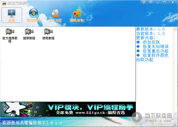Minimize the 易懂编程助手 window
Image resolution: width=178 pixels, height=127 pixels.
point(158,3)
